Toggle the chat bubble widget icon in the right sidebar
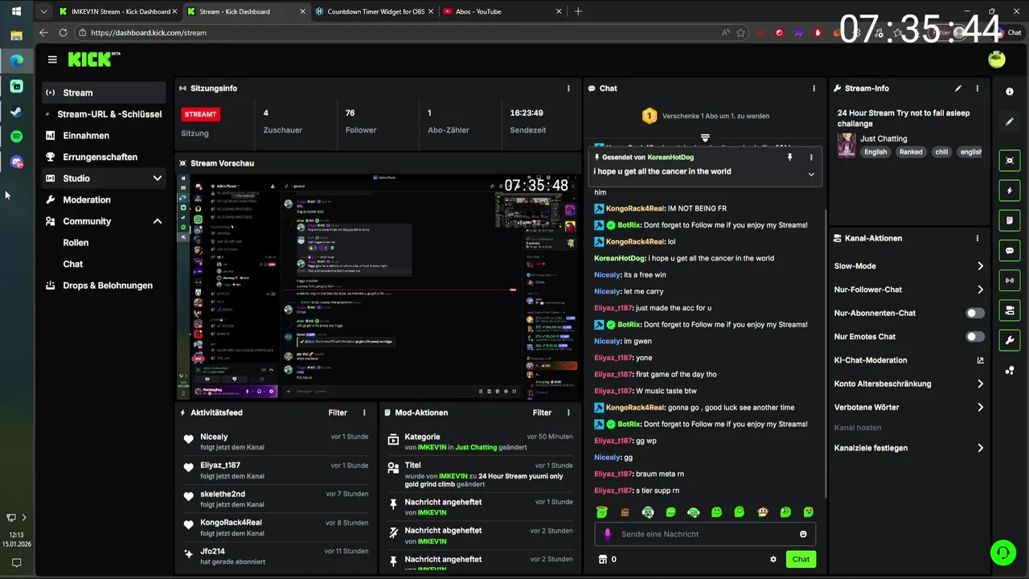Image resolution: width=1029 pixels, height=579 pixels. [x=1010, y=251]
